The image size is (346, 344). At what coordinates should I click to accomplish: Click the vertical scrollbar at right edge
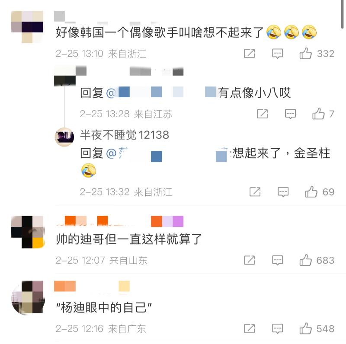tap(343, 14)
